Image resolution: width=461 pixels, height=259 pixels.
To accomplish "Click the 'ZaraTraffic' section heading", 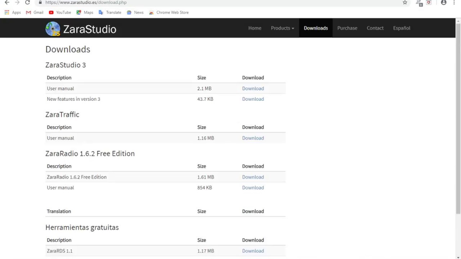I will point(62,114).
